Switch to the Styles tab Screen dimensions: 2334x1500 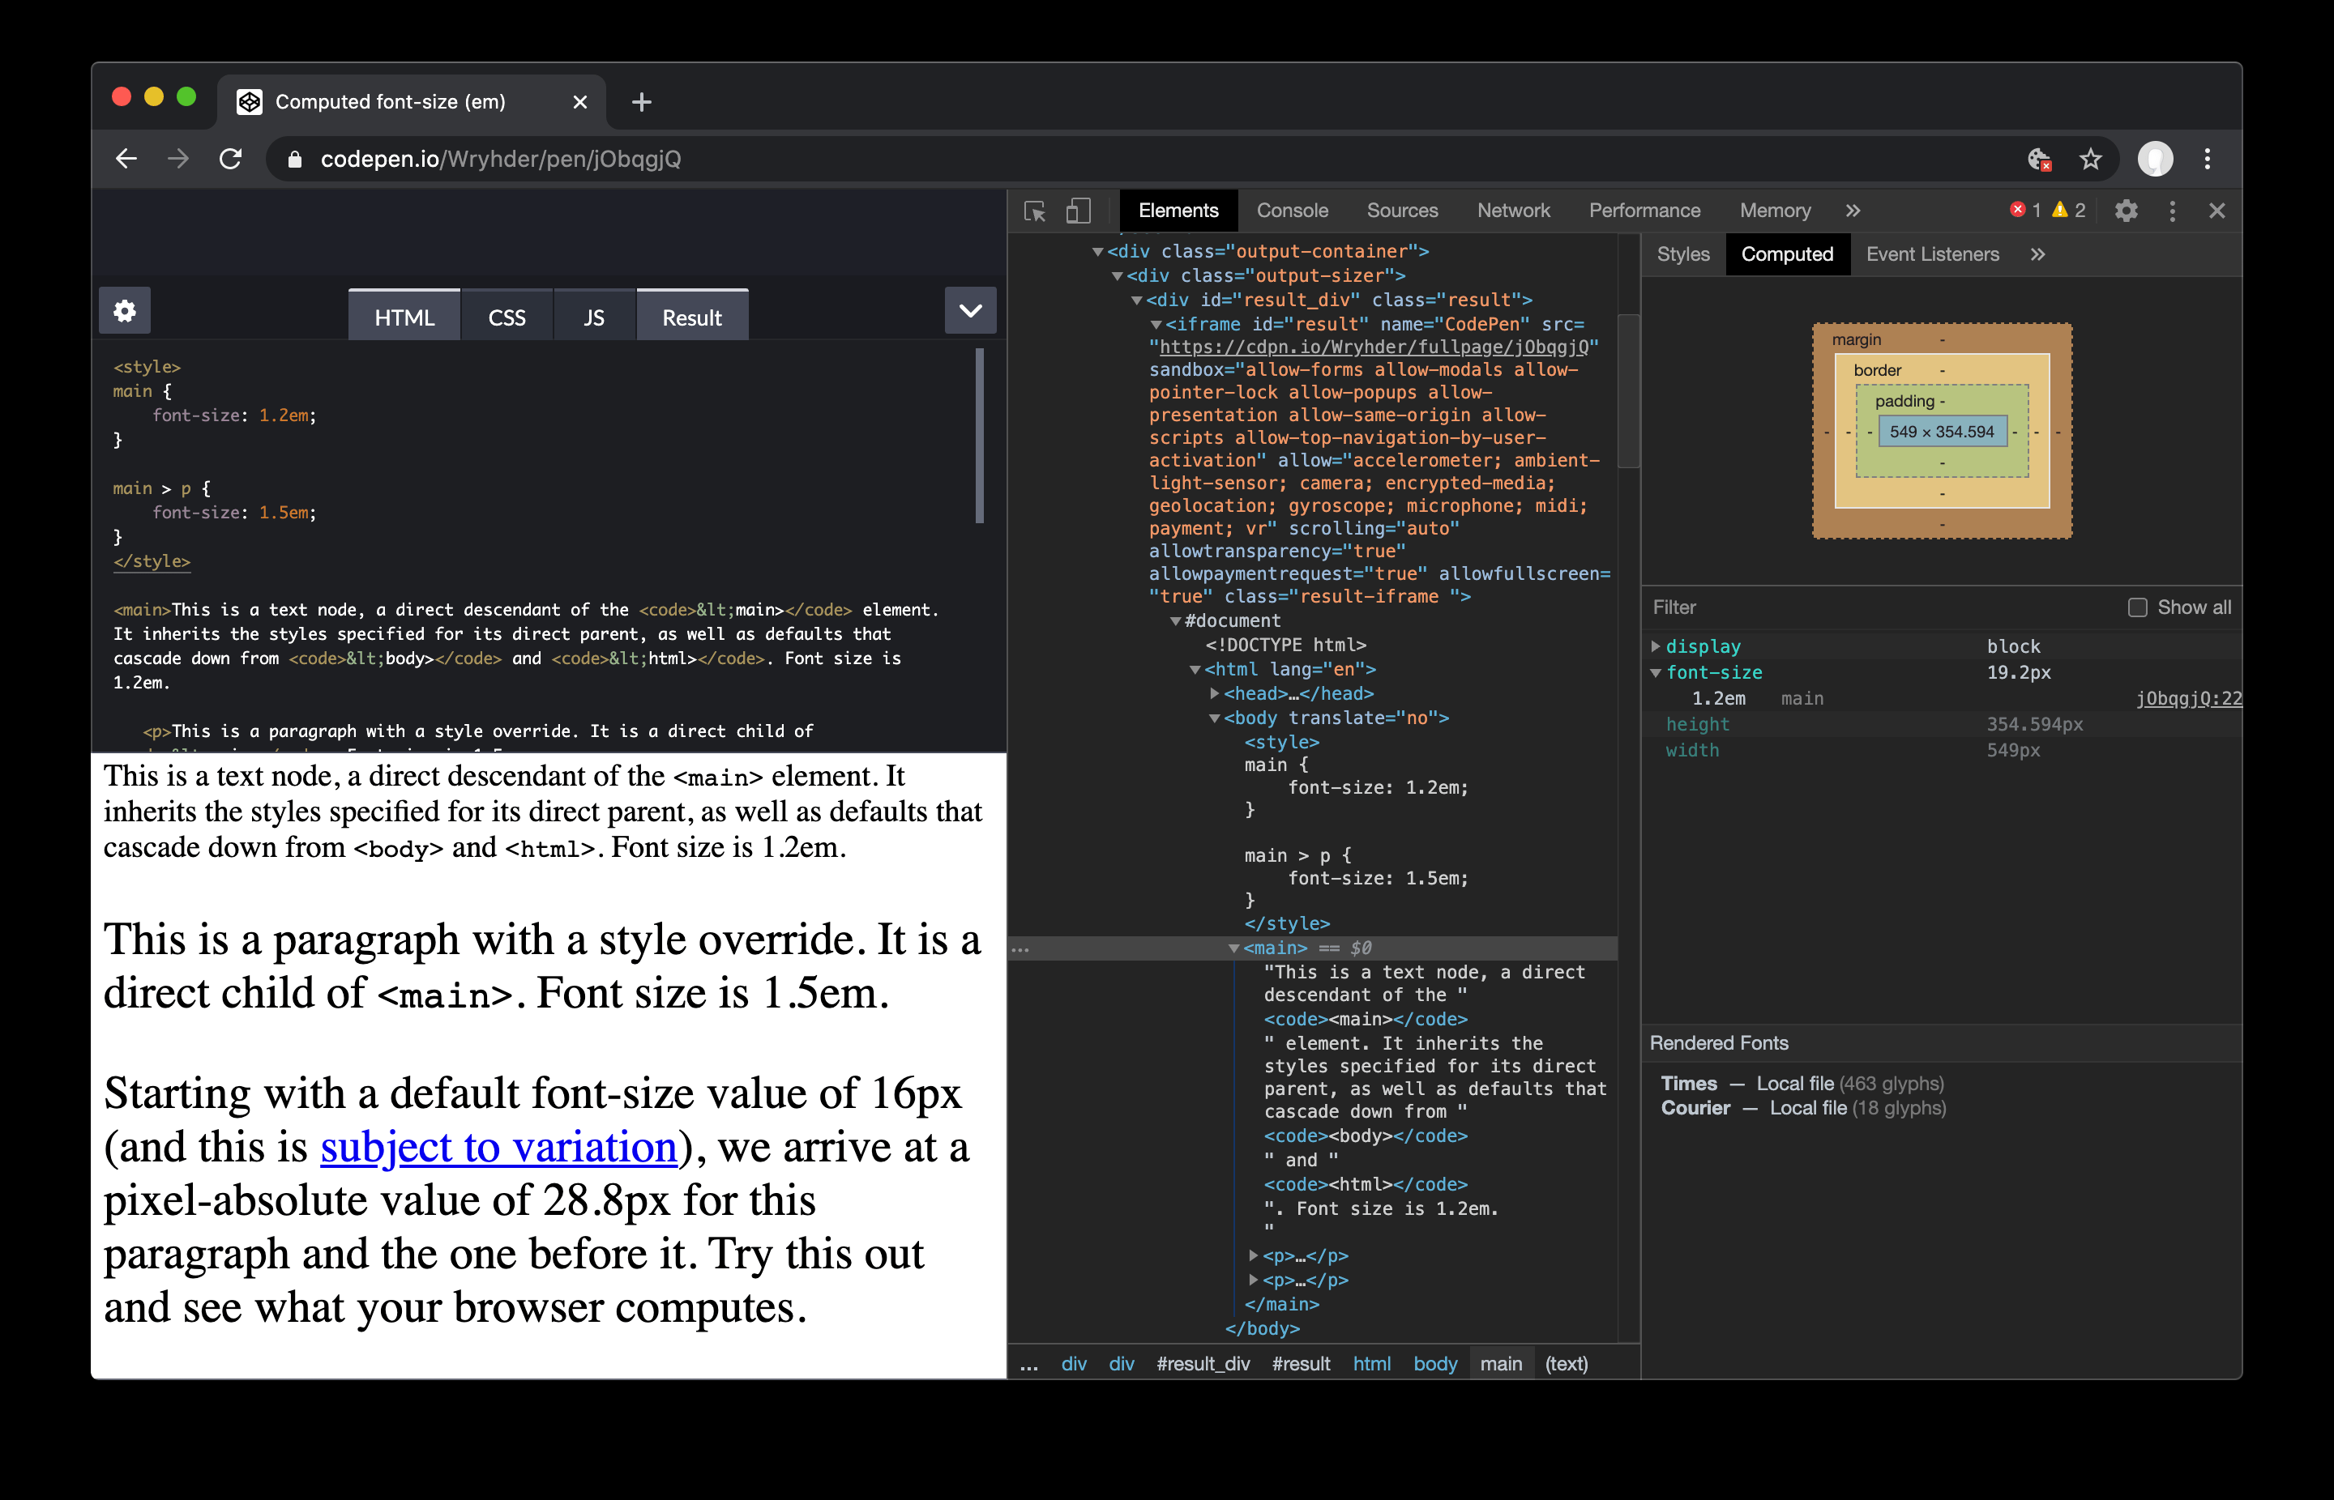point(1682,254)
